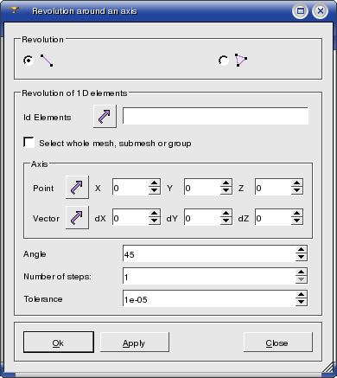Click the Point selection arrow button
The image size is (337, 378).
77,188
